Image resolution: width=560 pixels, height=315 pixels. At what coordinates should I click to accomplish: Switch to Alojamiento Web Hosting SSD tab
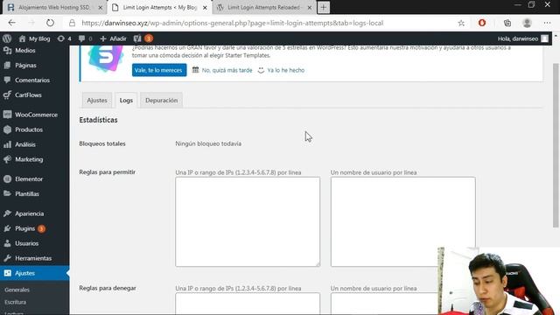coord(53,7)
